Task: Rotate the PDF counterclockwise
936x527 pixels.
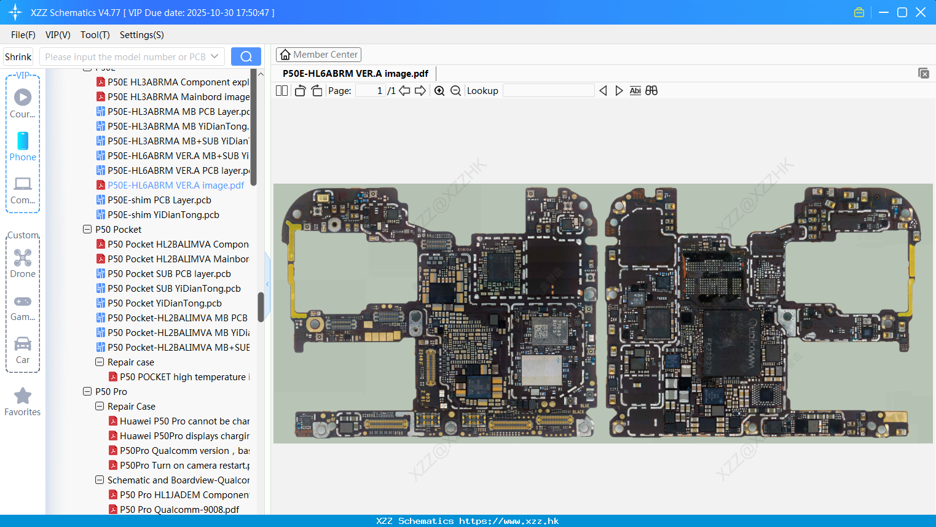Action: [x=300, y=91]
